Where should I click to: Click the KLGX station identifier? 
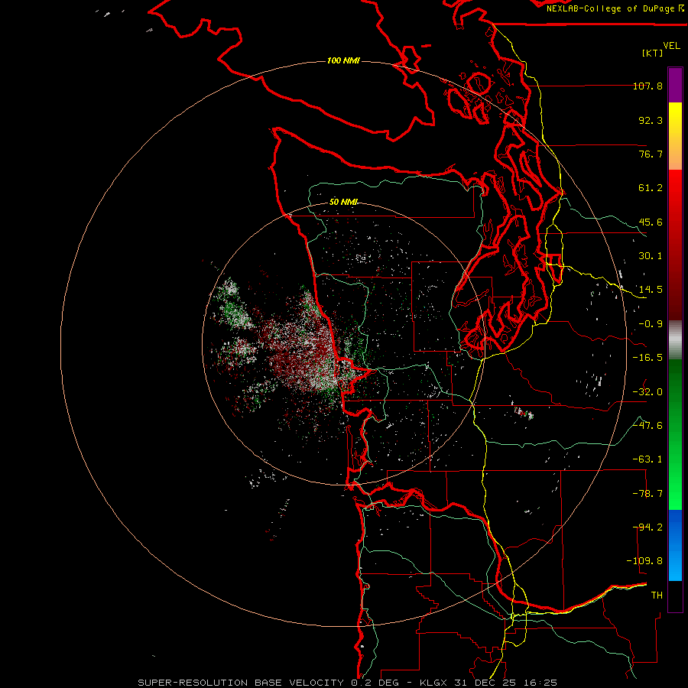(x=434, y=683)
